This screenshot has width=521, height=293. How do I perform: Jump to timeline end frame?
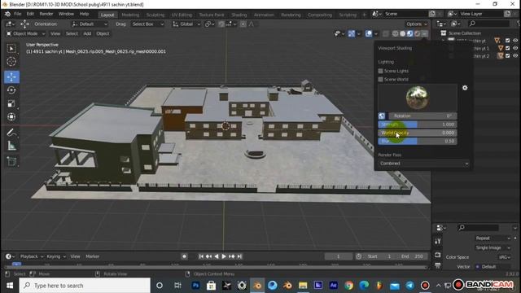[x=239, y=256]
